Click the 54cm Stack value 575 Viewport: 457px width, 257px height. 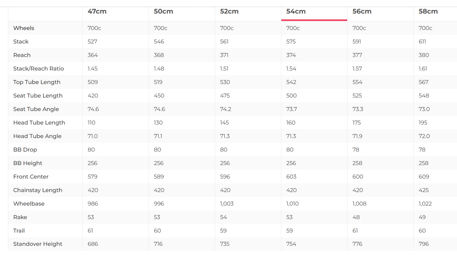click(291, 42)
